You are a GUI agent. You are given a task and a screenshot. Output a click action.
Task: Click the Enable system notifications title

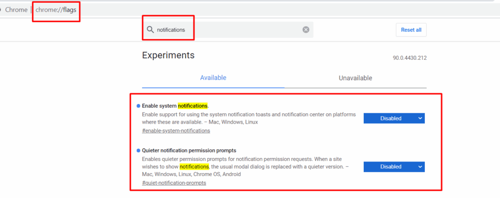175,106
